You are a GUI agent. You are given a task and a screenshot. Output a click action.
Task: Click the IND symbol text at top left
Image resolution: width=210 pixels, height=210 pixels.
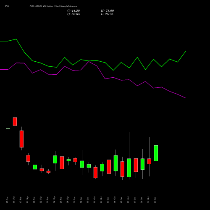[x=7, y=6]
